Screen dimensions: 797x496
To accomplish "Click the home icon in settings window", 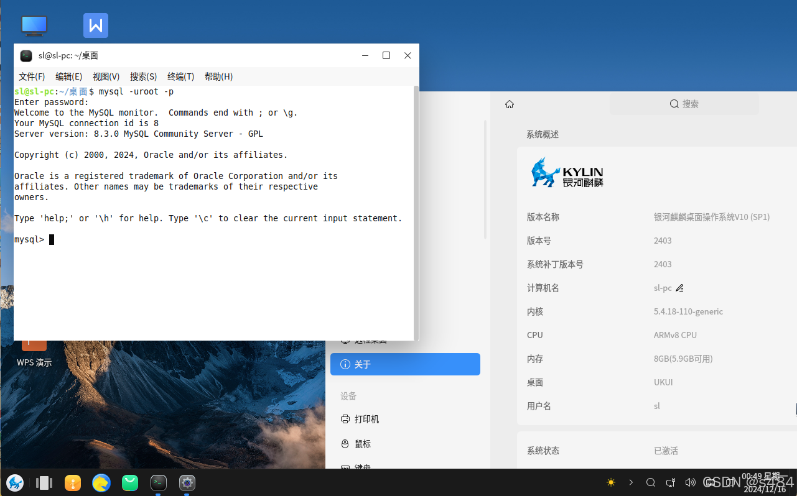I will pos(510,104).
